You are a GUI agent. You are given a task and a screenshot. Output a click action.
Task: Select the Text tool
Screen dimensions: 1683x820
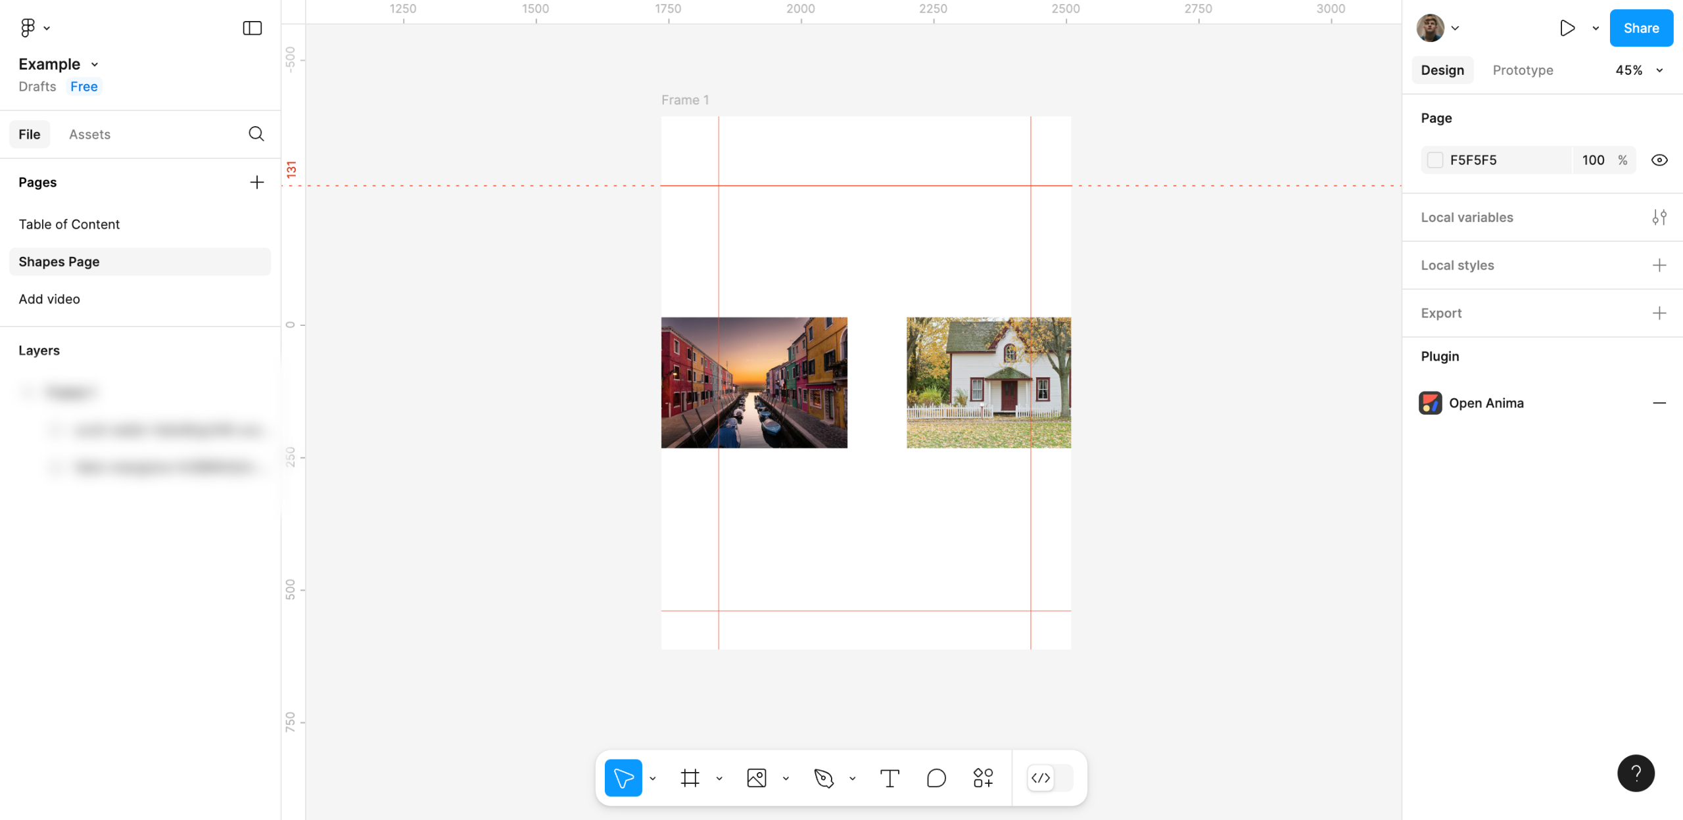[889, 778]
